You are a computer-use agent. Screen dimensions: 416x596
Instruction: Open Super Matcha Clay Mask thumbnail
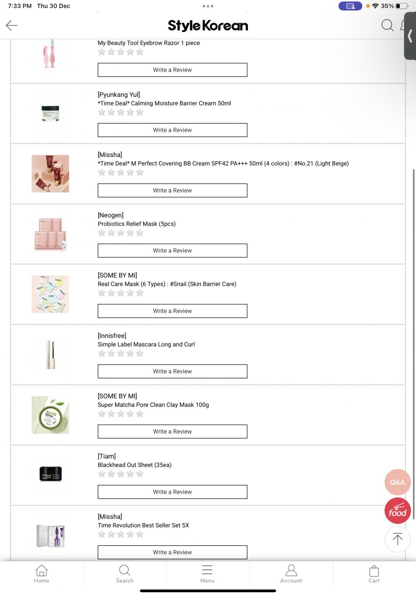[50, 415]
